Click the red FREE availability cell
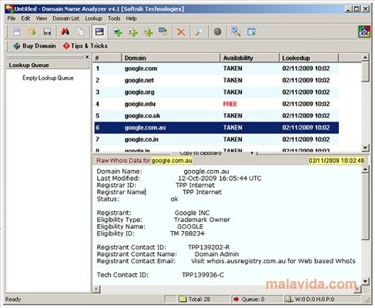Viewport: 375px width, 308px height. (230, 104)
